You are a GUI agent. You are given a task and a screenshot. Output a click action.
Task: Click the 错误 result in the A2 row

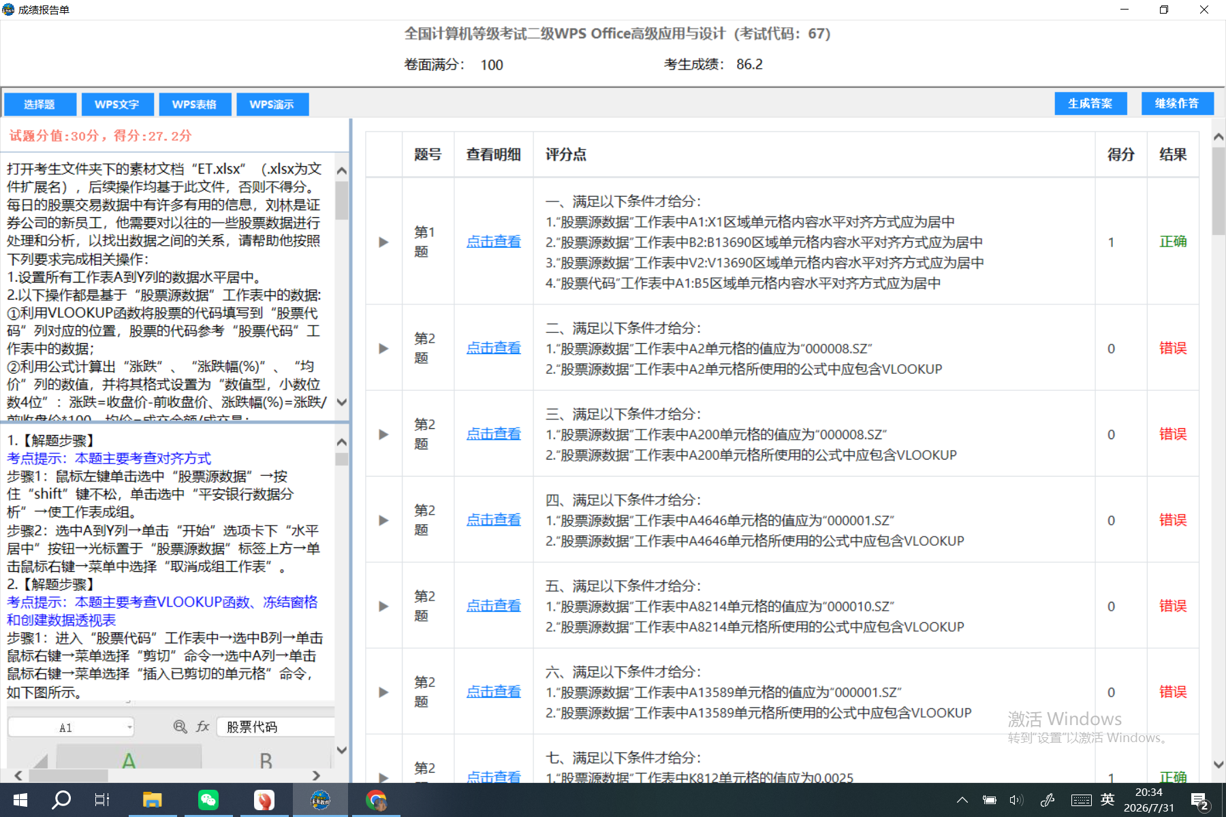(x=1173, y=348)
